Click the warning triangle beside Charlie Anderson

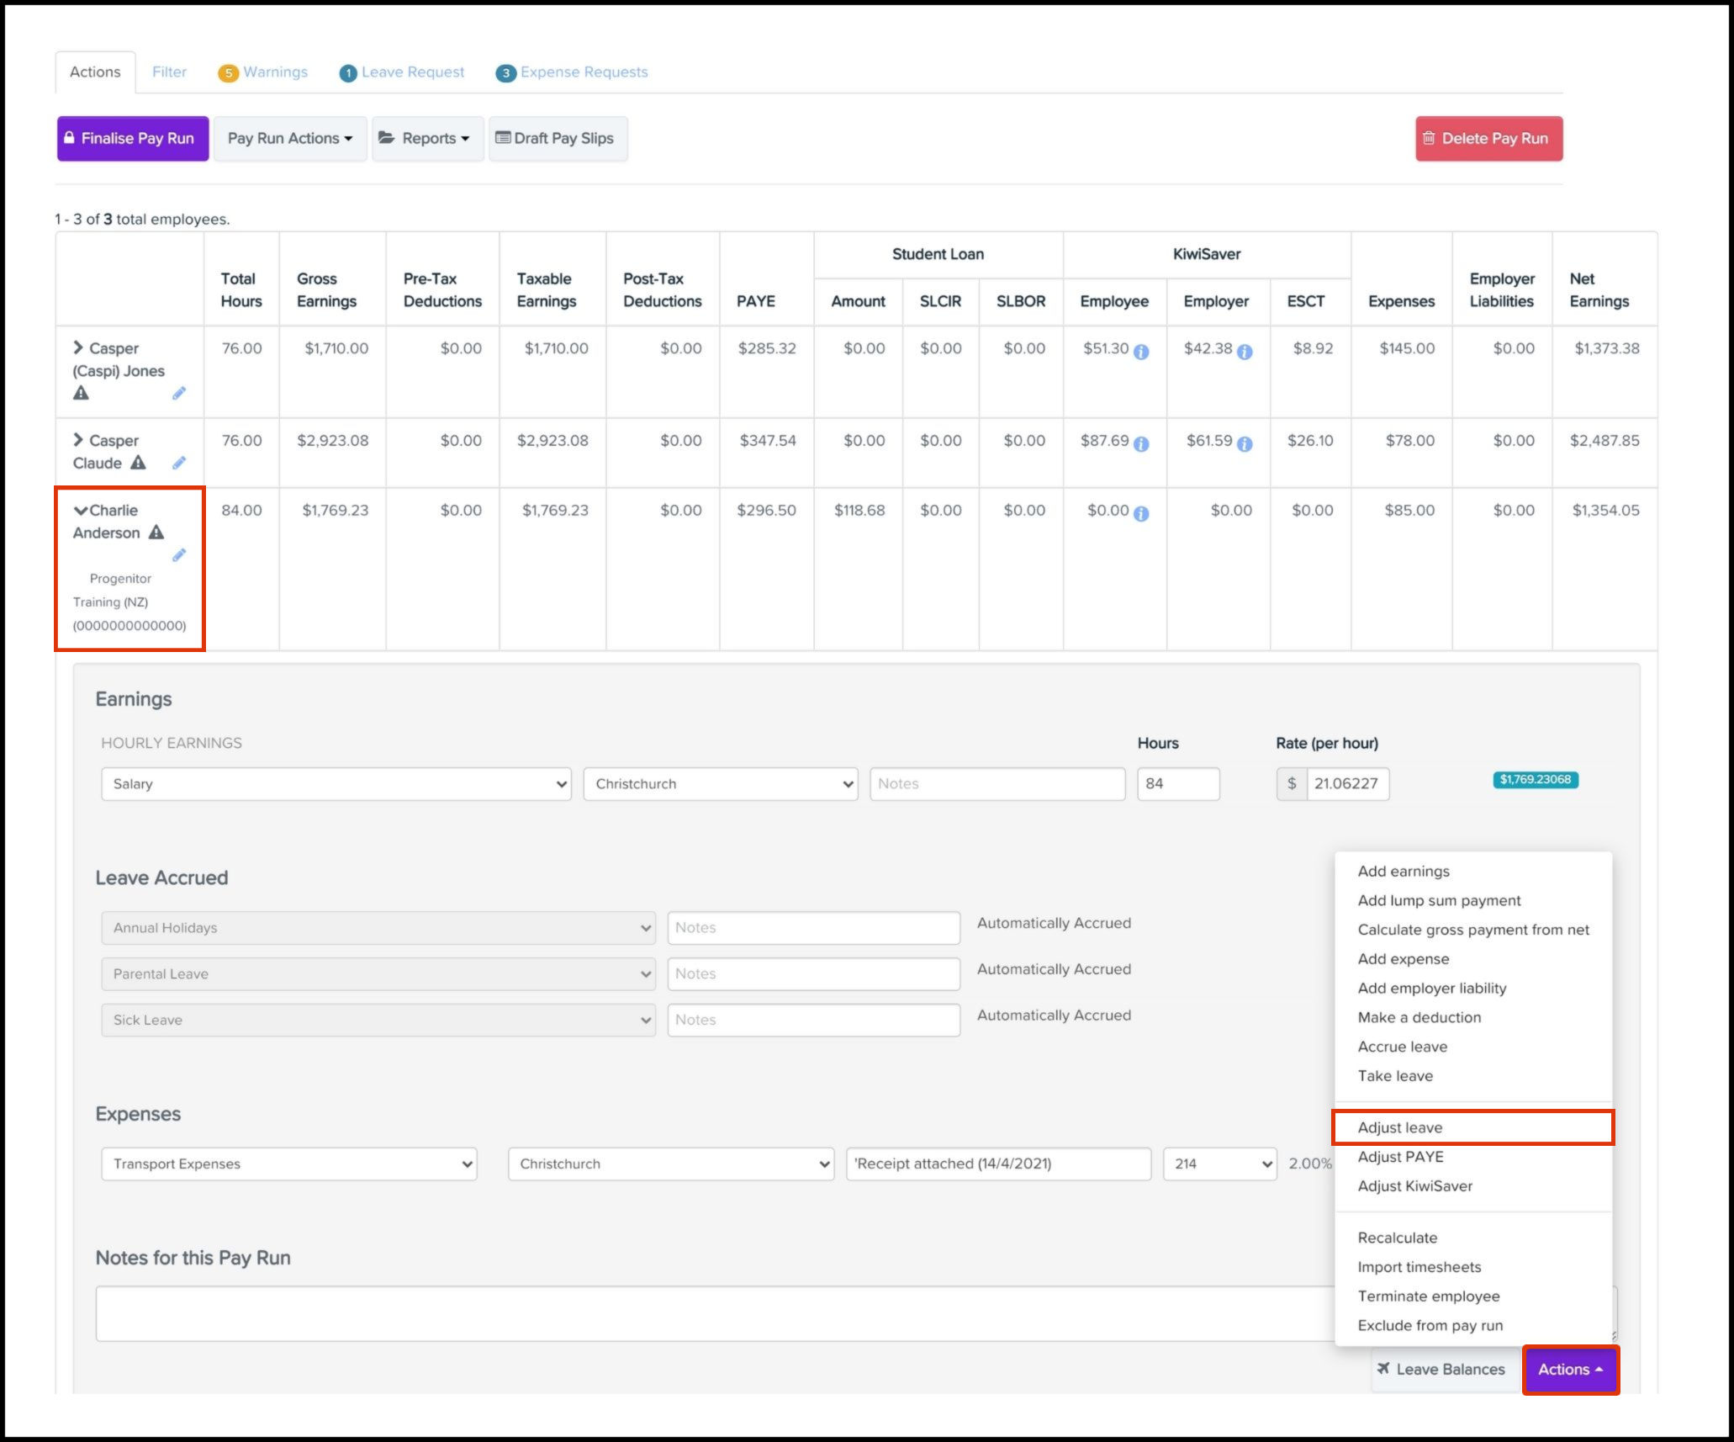(x=156, y=533)
